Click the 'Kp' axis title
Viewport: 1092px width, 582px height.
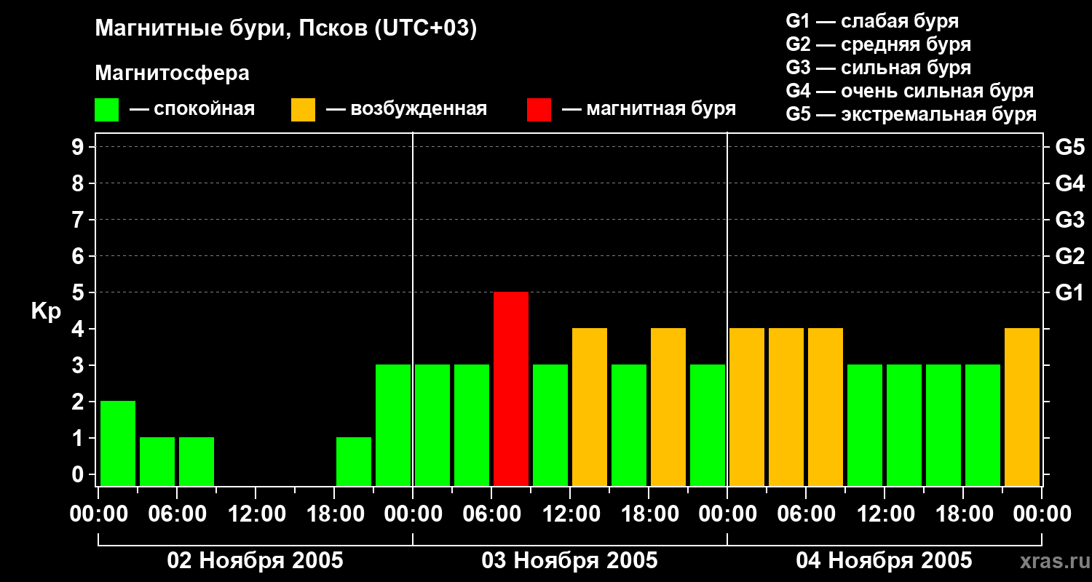click(46, 311)
